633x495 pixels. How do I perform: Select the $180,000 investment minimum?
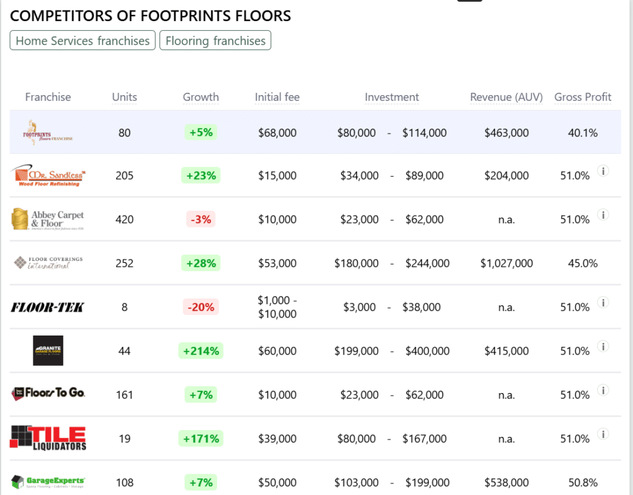tap(357, 263)
